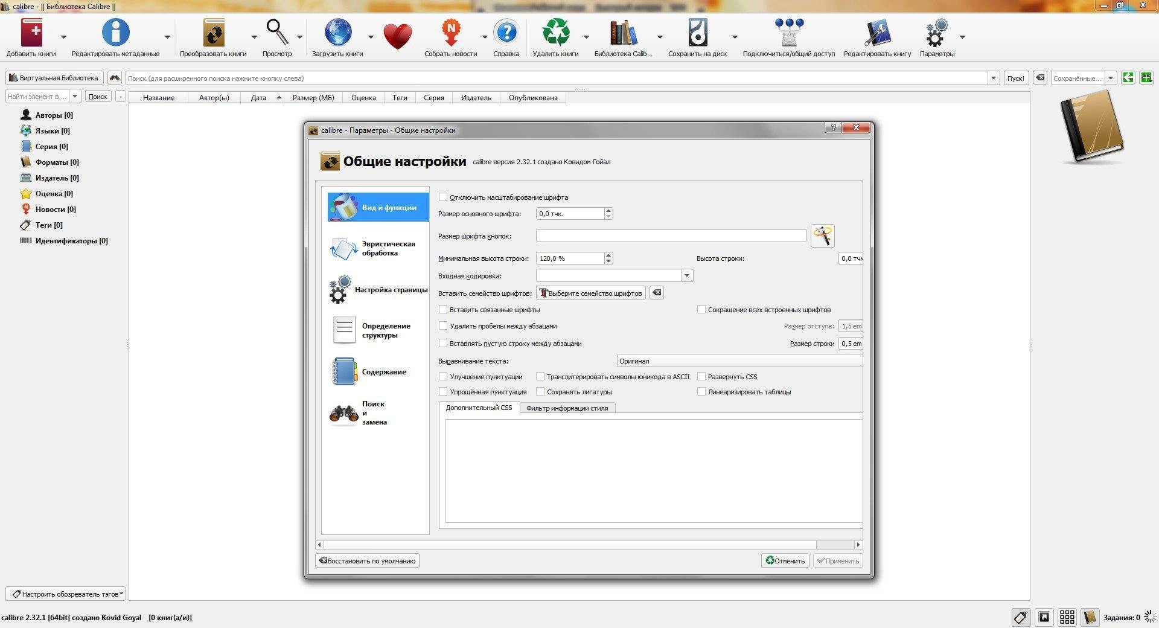Viewport: 1159px width, 628px height.
Task: Open Edit metadata toolbar icon
Action: [x=115, y=33]
